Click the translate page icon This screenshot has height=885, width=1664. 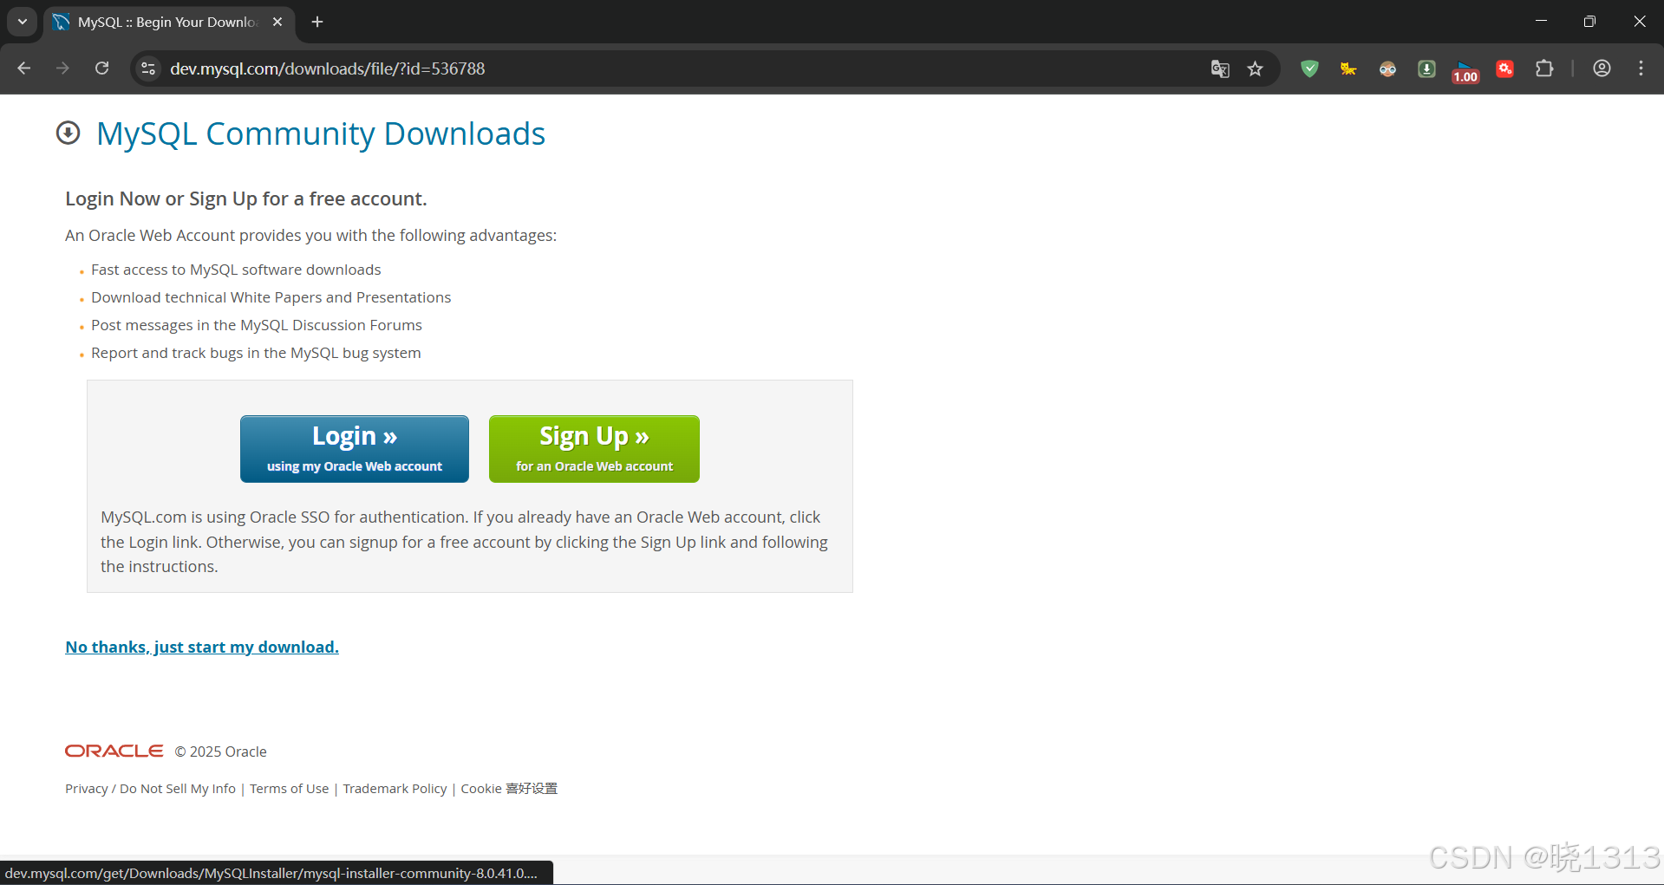(1220, 68)
